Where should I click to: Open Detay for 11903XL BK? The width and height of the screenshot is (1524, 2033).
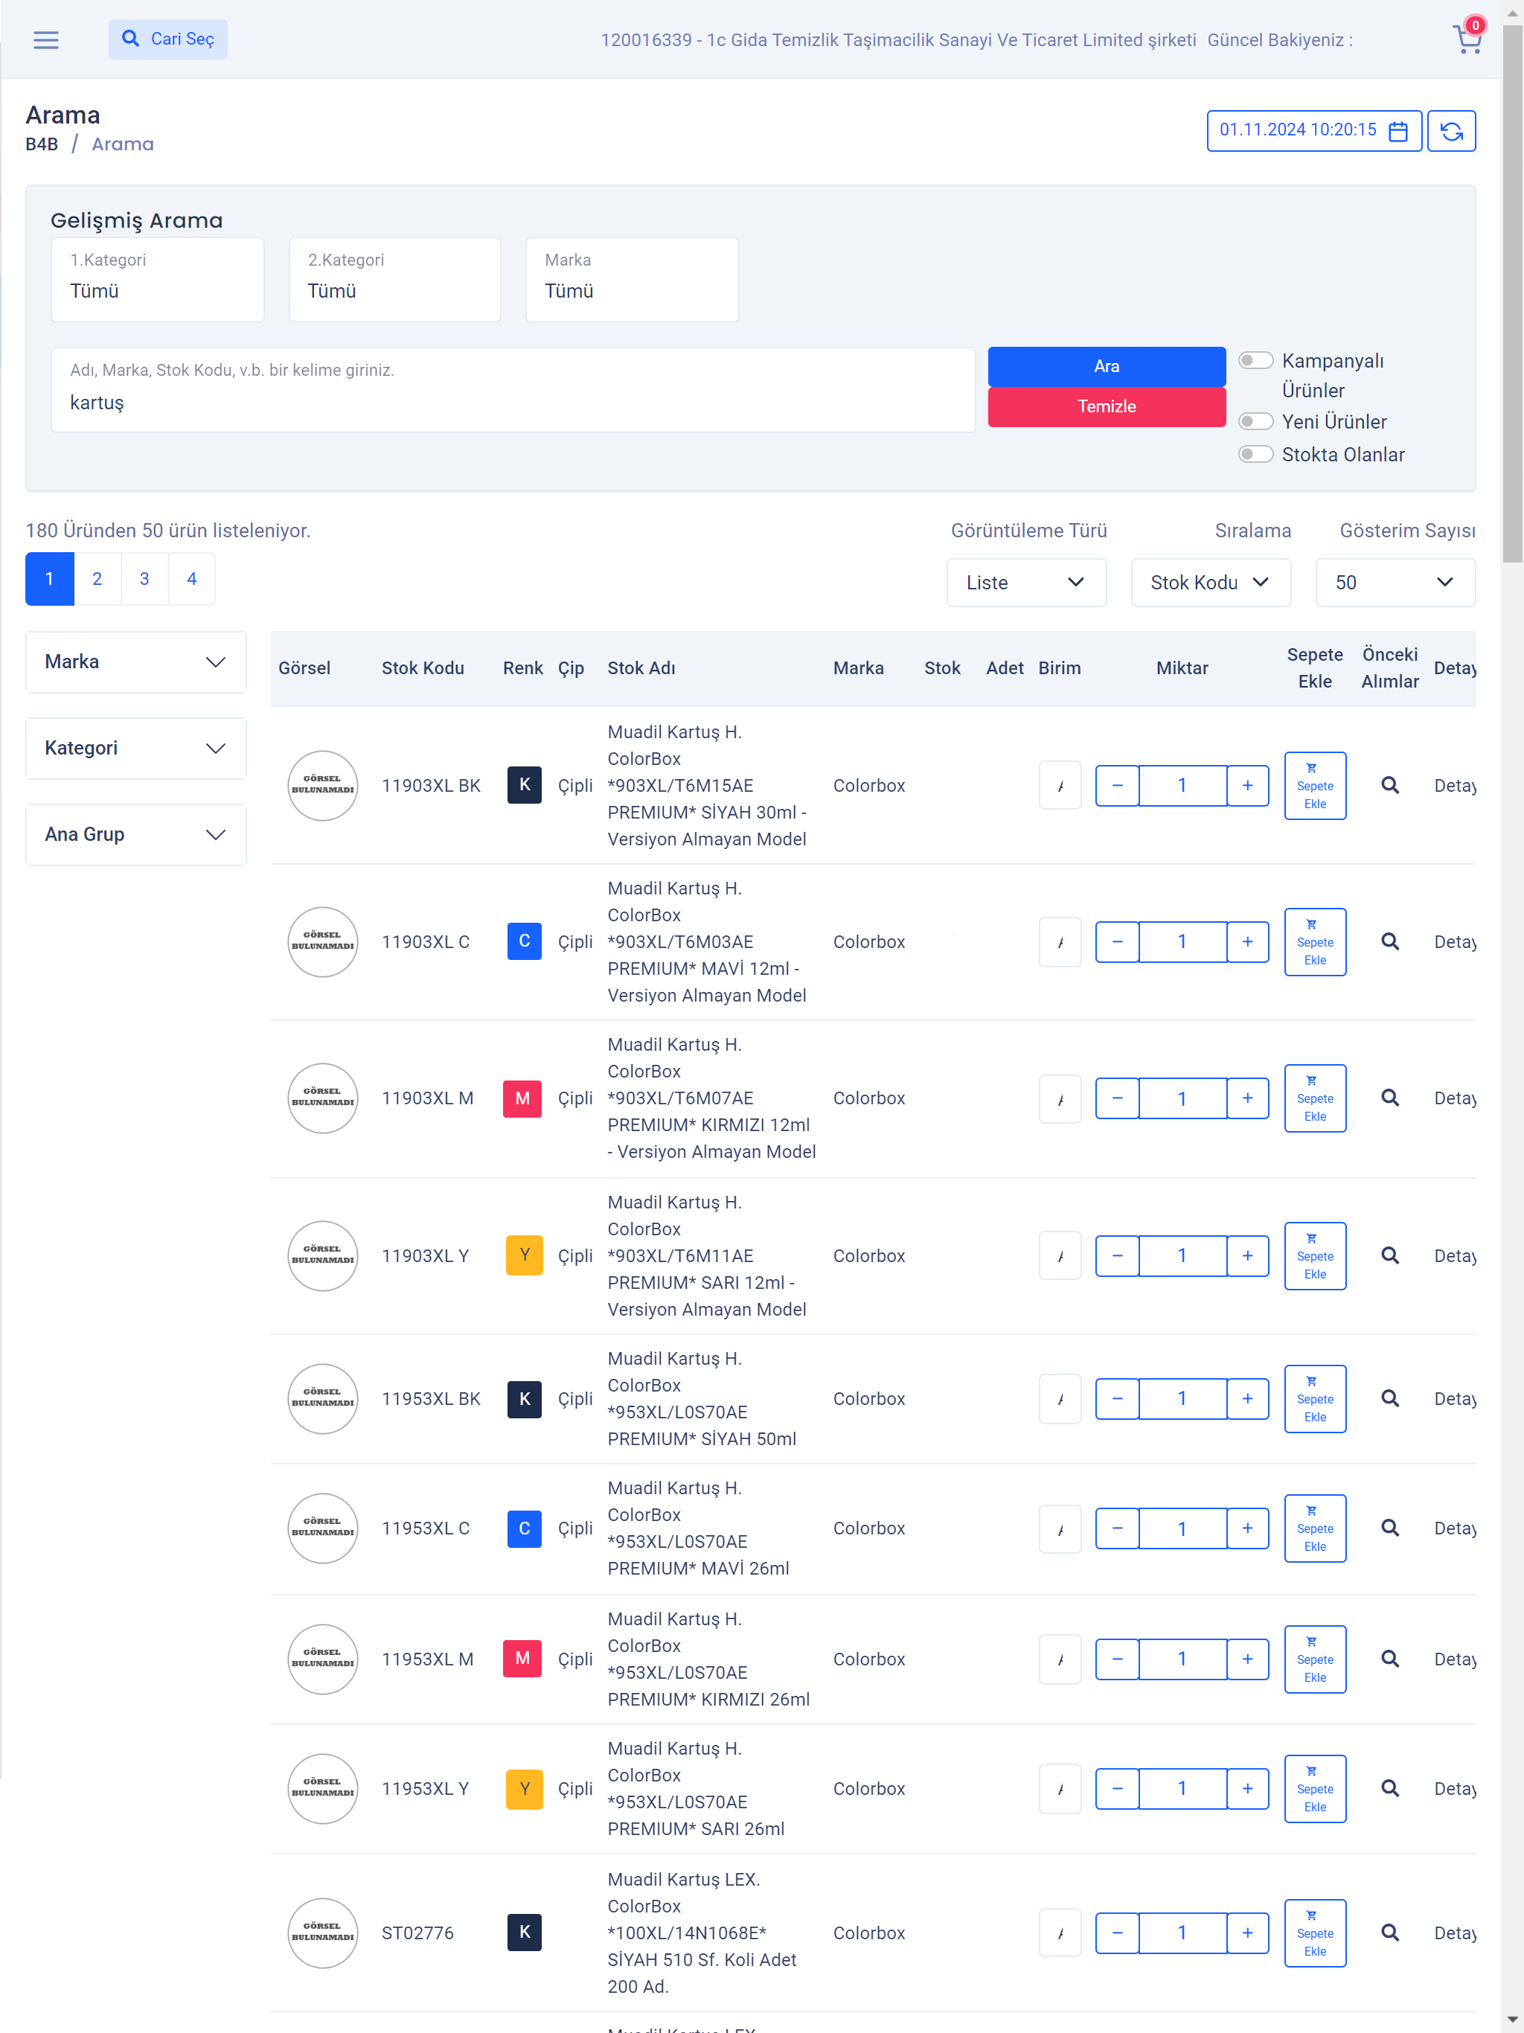click(1454, 786)
